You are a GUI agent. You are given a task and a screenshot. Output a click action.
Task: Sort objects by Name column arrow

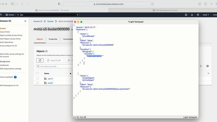coord(71,74)
